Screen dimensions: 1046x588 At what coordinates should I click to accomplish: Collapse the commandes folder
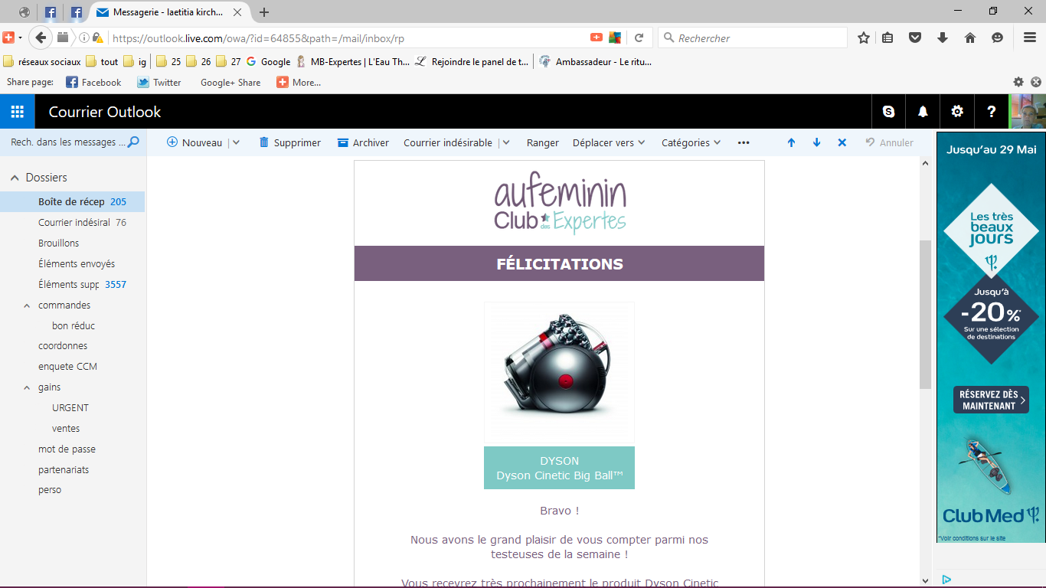(28, 305)
